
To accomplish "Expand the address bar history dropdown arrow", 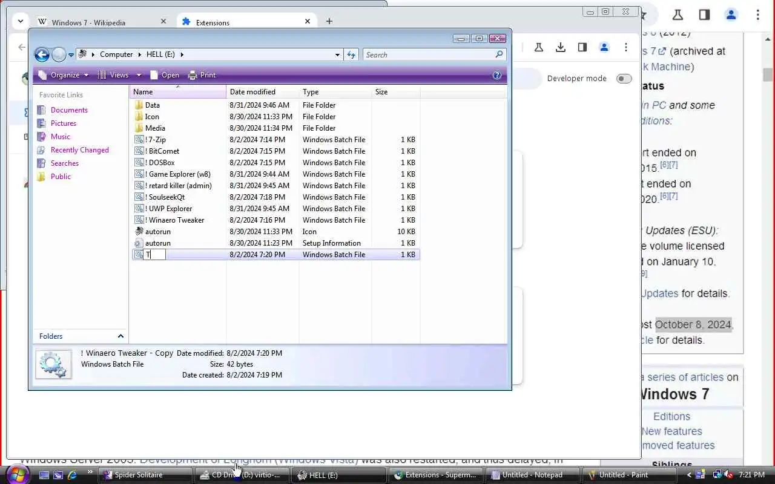I will (337, 54).
